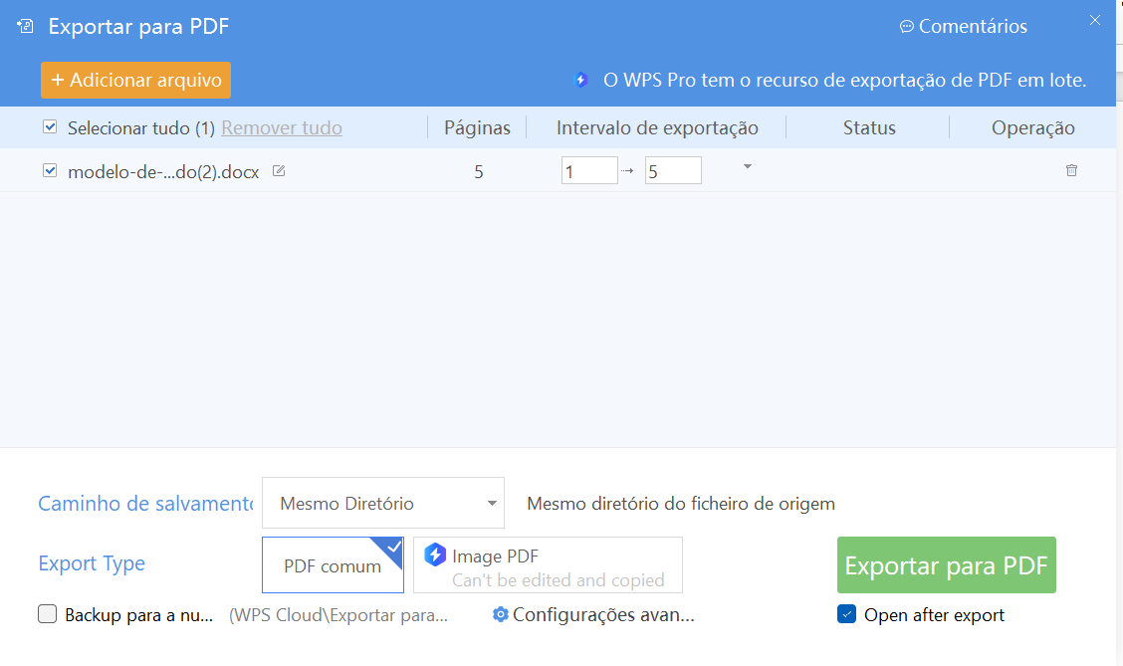Click the starting page number field
Image resolution: width=1123 pixels, height=666 pixels.
(x=589, y=170)
